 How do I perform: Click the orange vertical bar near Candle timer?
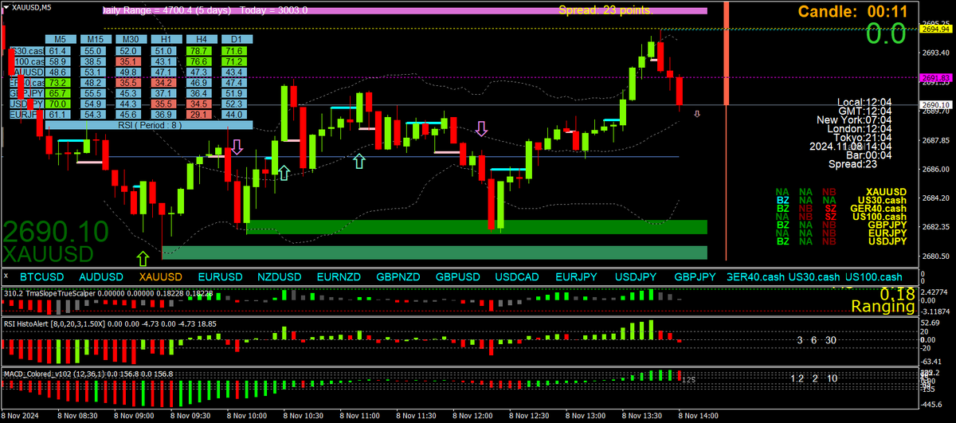[727, 53]
